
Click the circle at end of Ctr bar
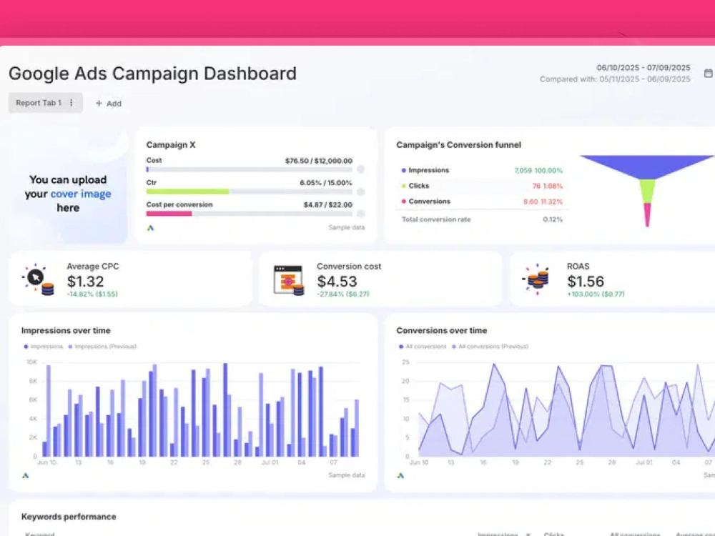tap(360, 192)
